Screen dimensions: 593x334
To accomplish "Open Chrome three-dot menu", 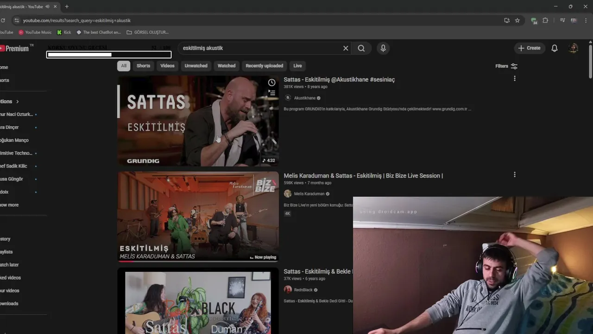I will coord(587,20).
